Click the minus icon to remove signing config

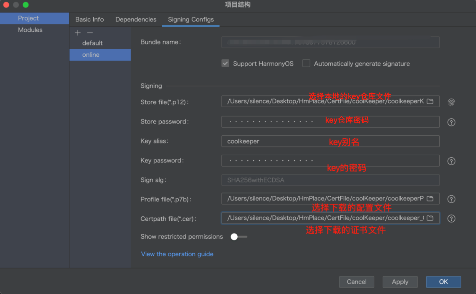90,33
